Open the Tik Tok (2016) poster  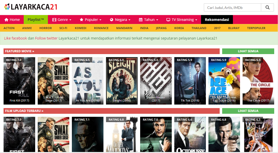tap(190, 81)
